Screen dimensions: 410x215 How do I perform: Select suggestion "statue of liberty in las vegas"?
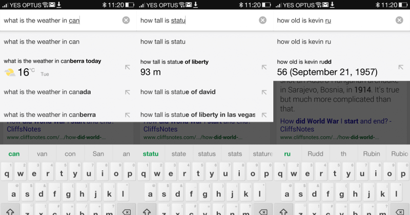click(197, 115)
